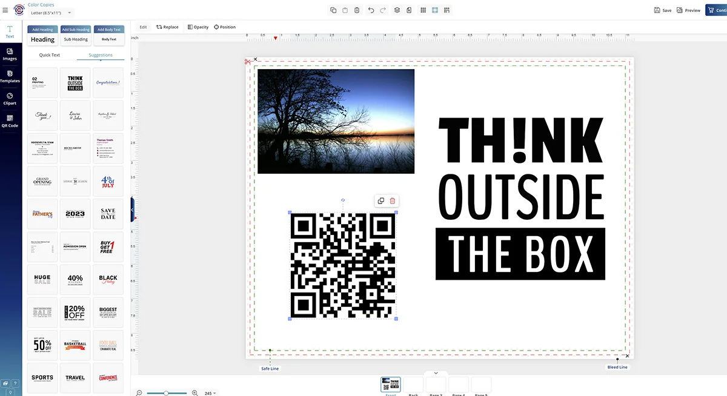The image size is (727, 396).
Task: Adjust the zoom level slider
Action: [167, 393]
